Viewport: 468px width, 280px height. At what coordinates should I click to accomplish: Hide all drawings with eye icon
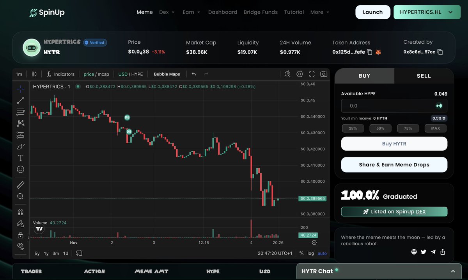click(x=21, y=246)
